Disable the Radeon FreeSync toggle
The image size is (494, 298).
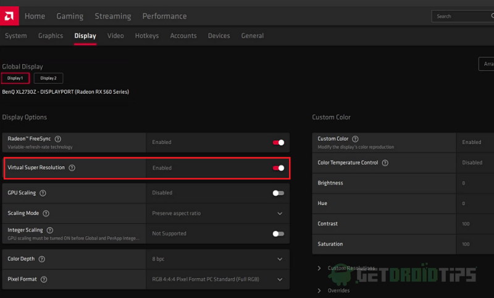tap(278, 143)
